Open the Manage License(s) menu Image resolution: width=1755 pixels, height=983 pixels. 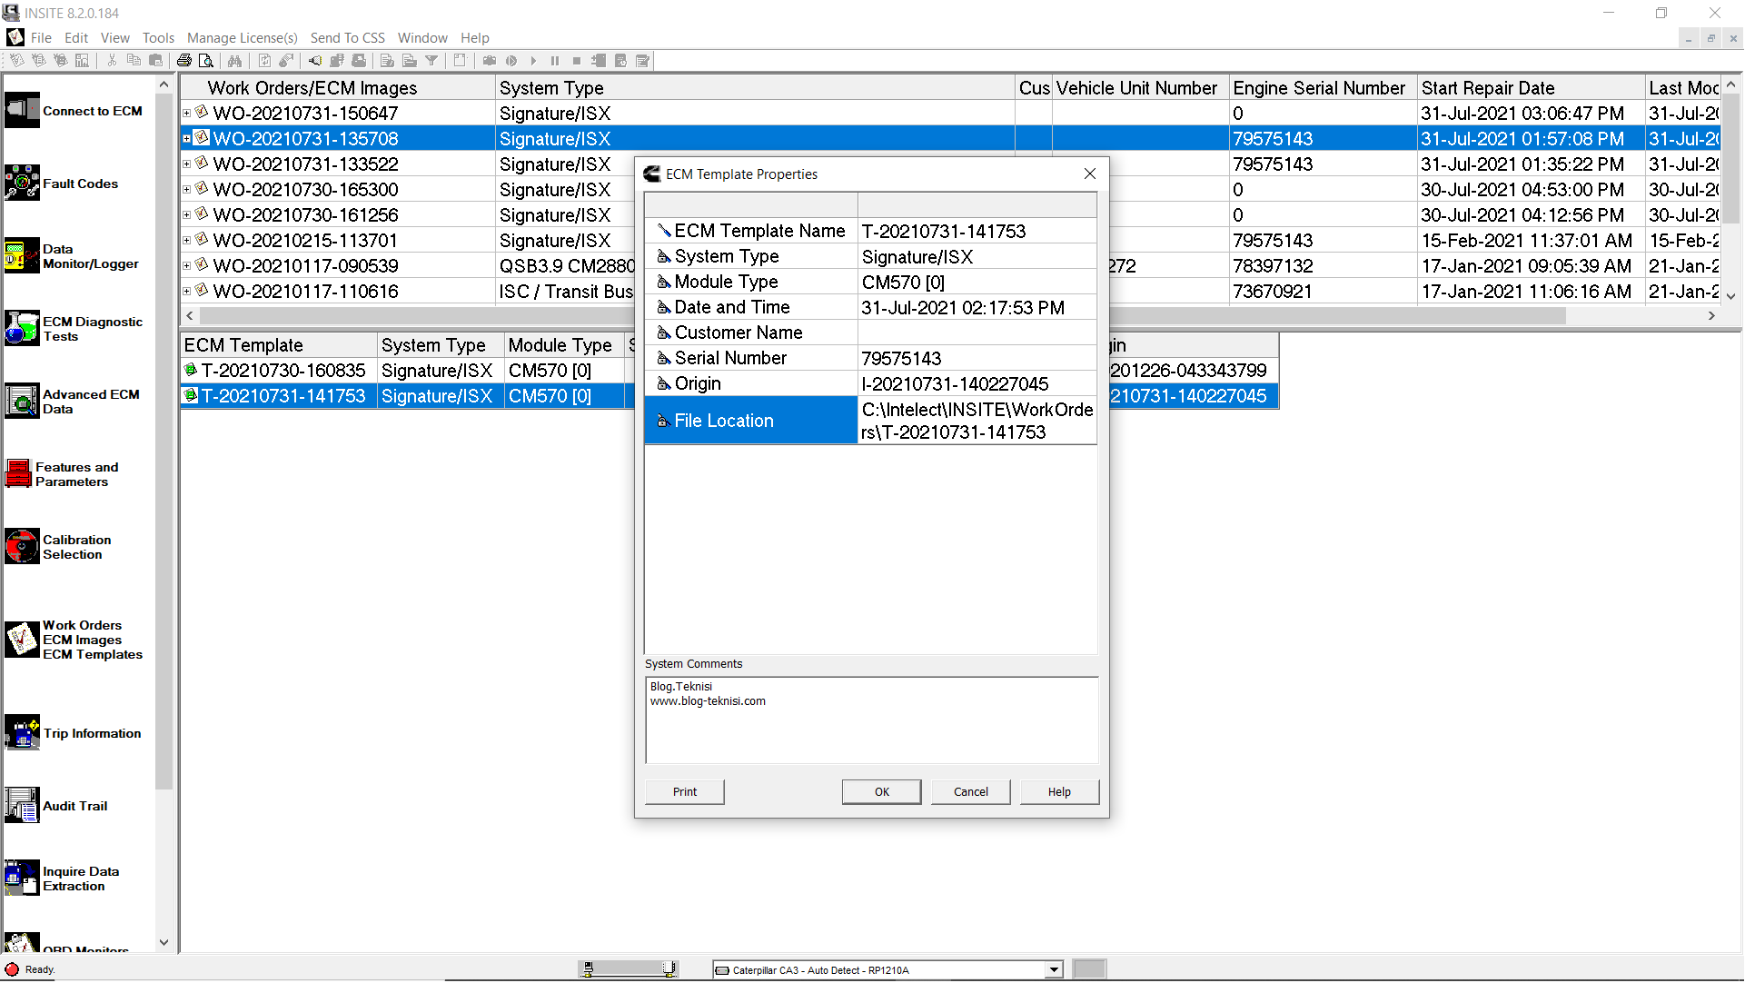click(242, 38)
